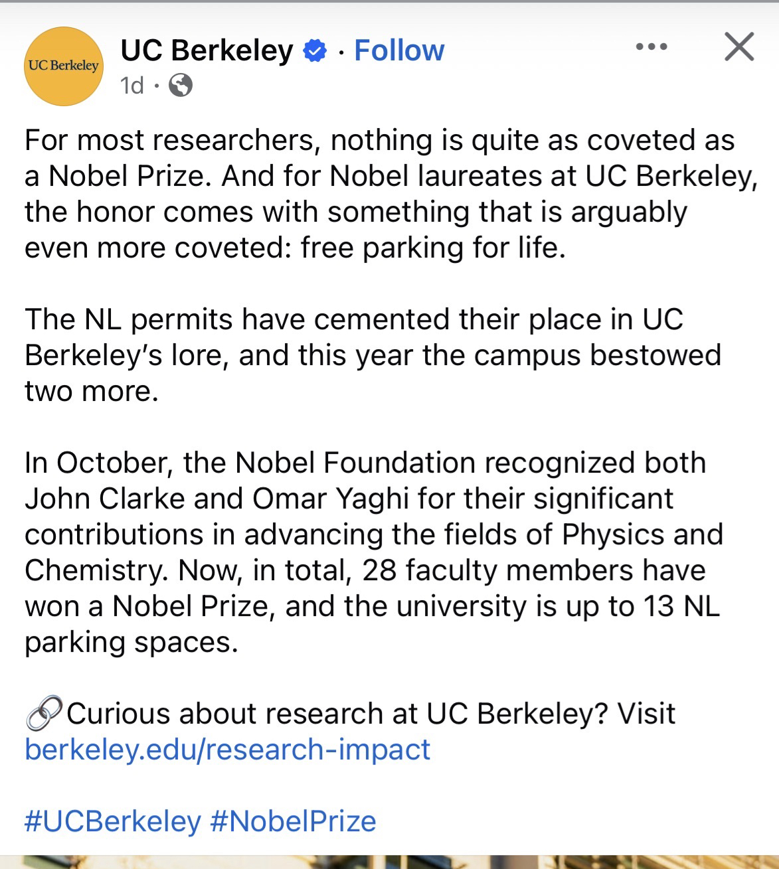779x869 pixels.
Task: Select the #UCBerkeley hashtag
Action: tap(113, 821)
